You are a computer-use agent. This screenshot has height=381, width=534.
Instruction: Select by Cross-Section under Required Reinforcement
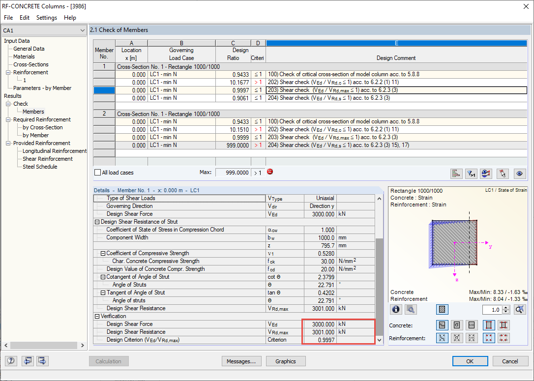(x=43, y=127)
